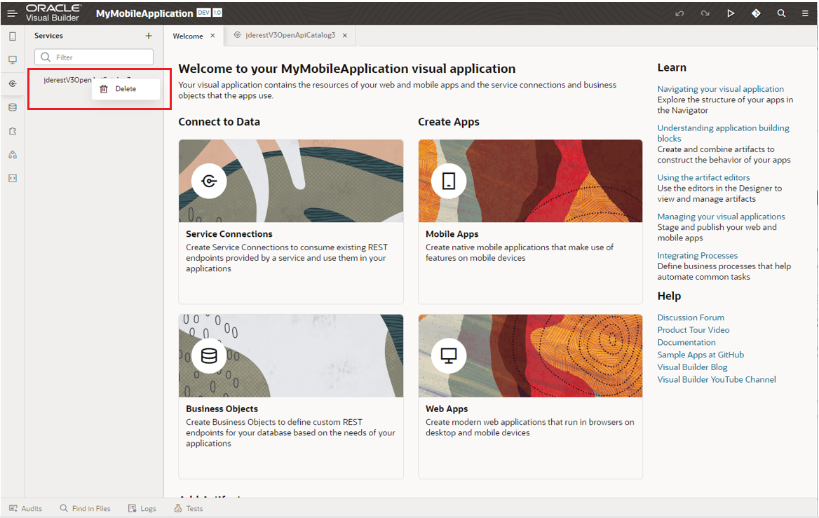Open Documentation help link
The height and width of the screenshot is (518, 819).
click(x=686, y=343)
